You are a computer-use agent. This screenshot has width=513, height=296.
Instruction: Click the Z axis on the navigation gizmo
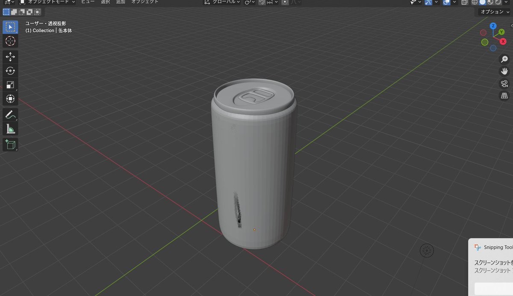492,26
